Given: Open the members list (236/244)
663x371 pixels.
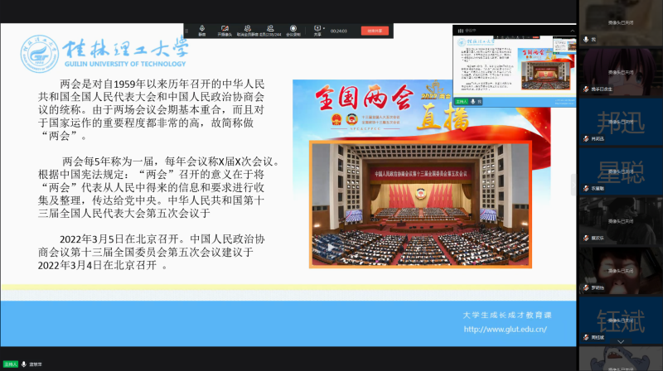Looking at the screenshot, I should tap(271, 31).
